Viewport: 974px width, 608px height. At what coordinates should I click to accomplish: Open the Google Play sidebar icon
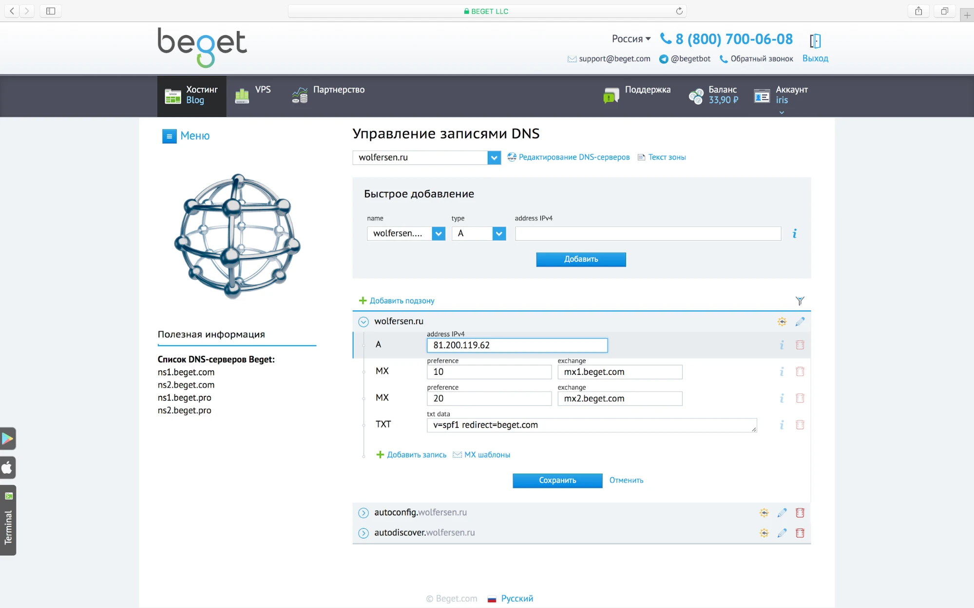[8, 439]
